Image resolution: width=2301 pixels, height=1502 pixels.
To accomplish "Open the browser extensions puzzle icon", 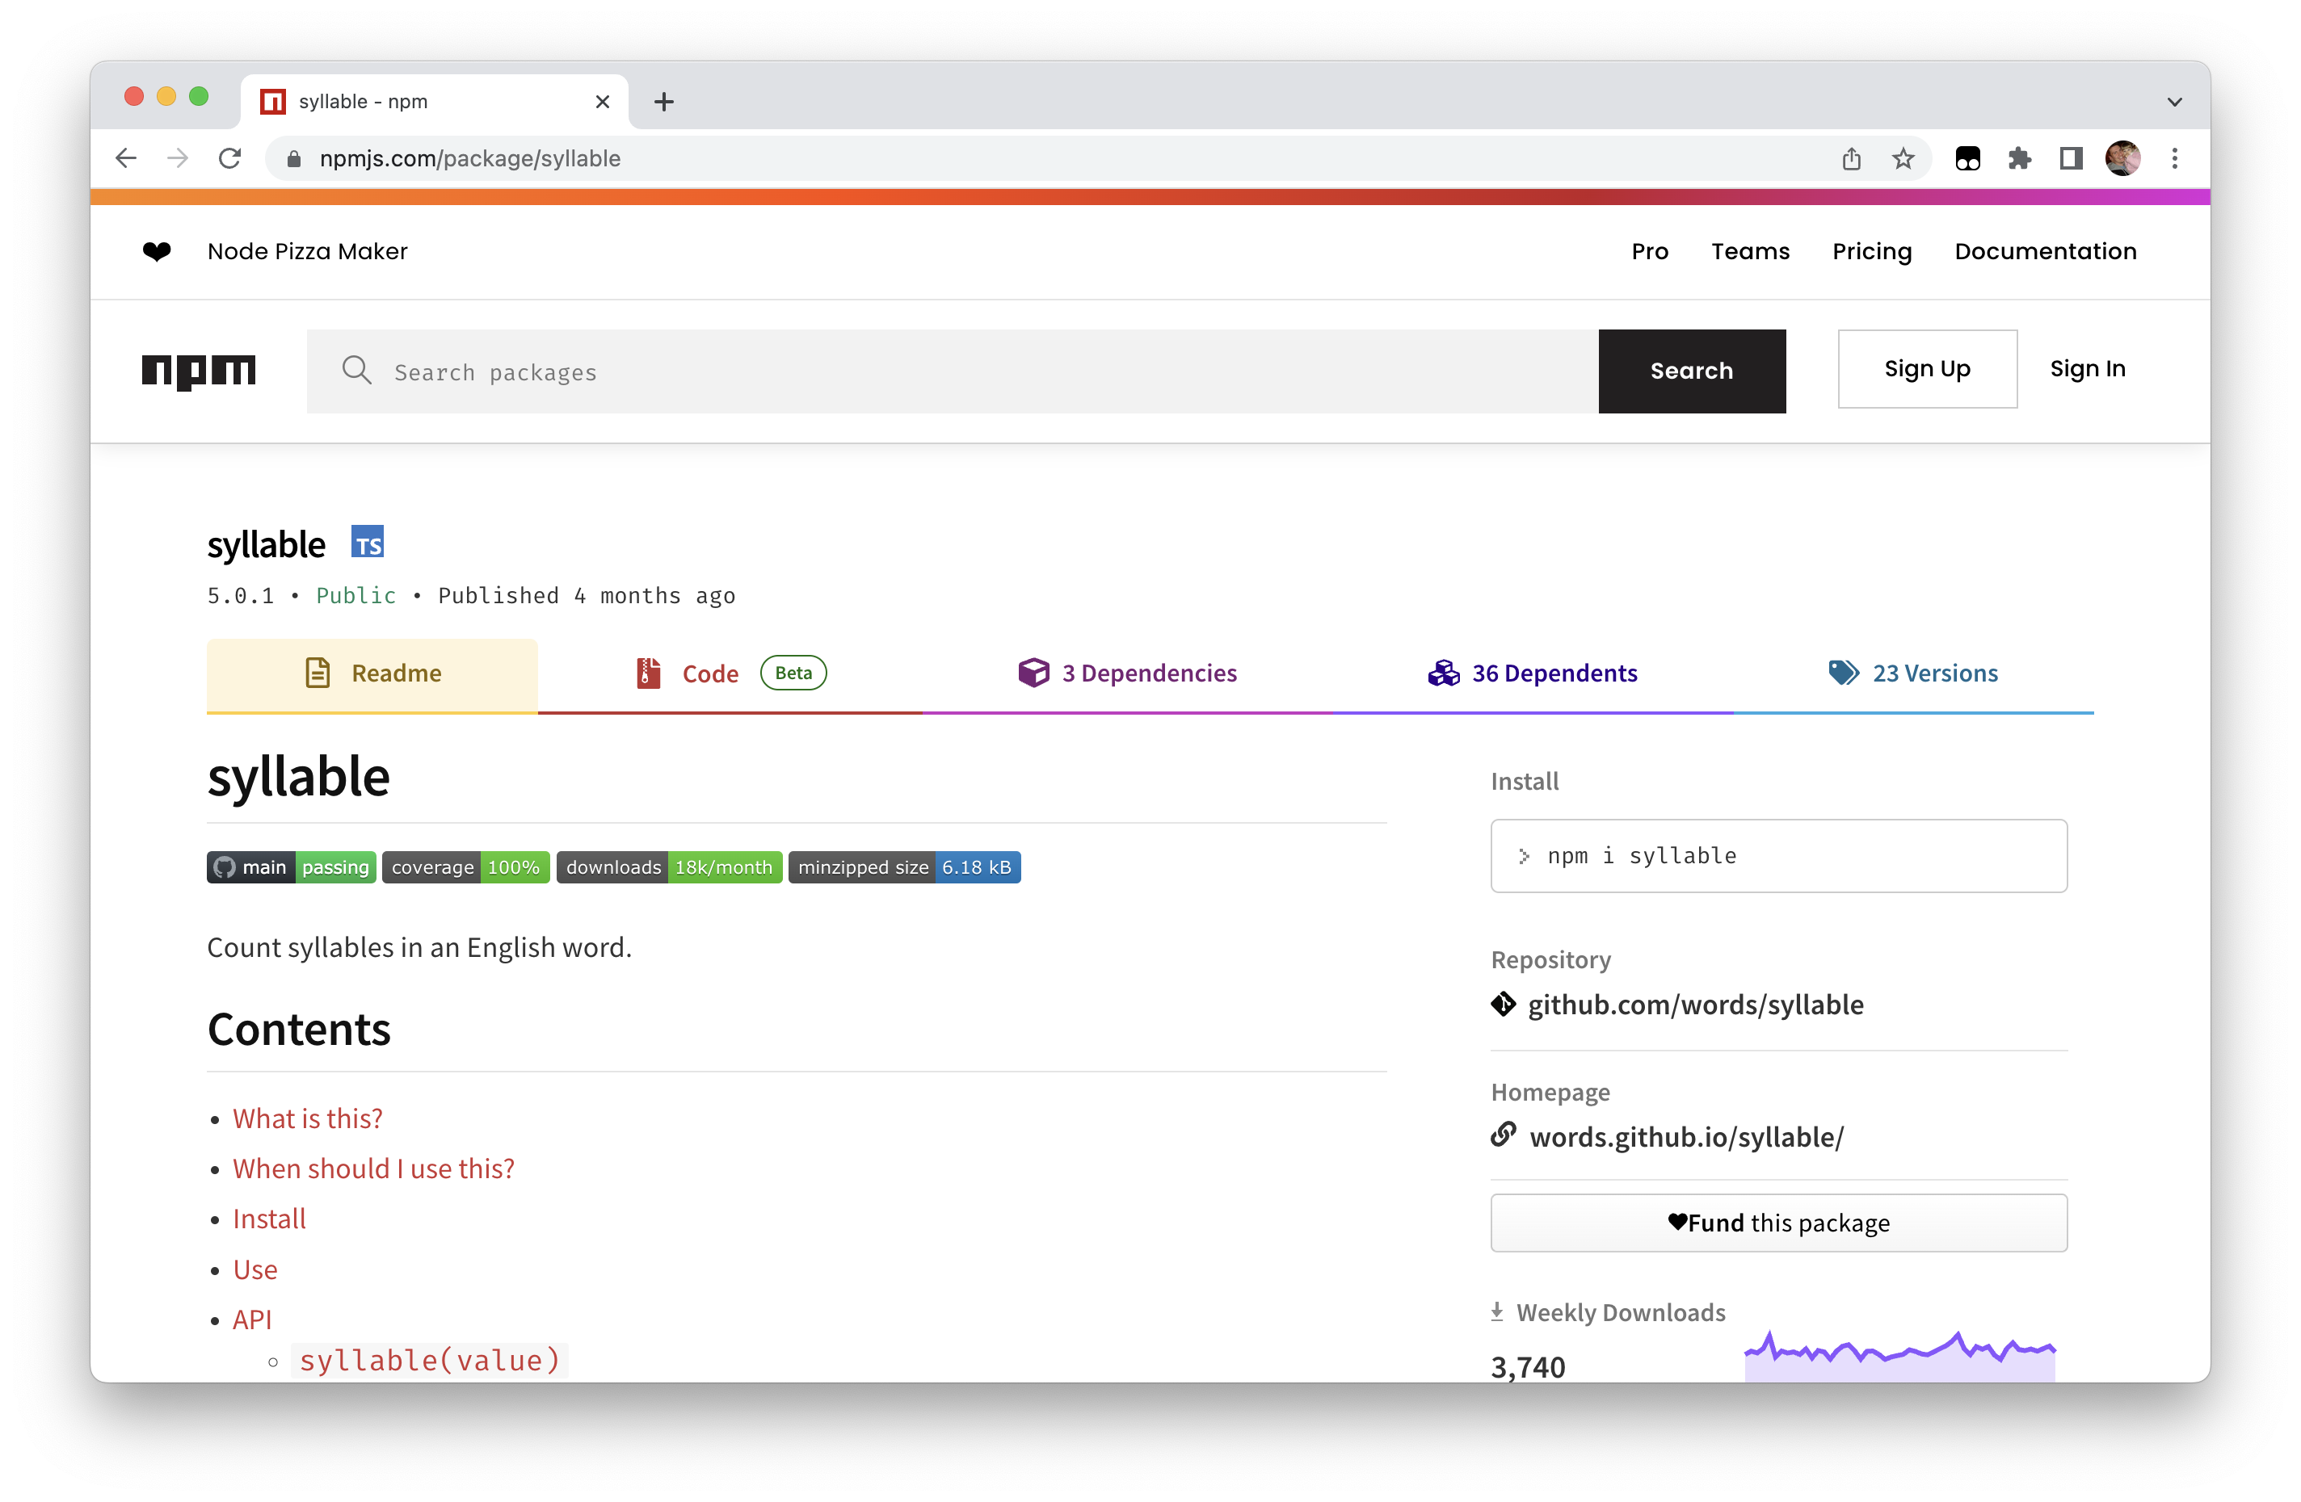I will (x=2020, y=158).
